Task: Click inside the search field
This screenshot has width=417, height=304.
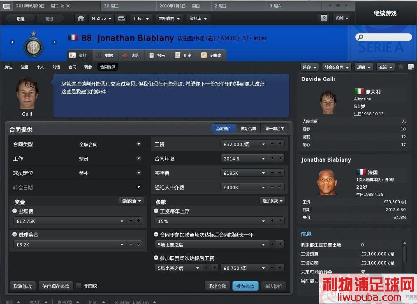Action: 384,37
